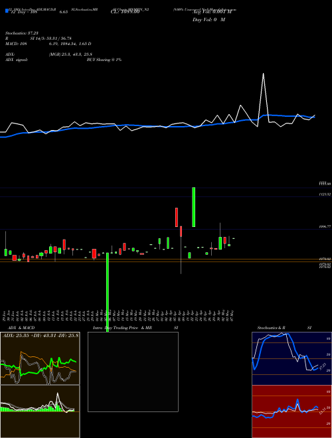Viewport: 332px width, 438px height.
Task: Click the 'BUY Slowing @ 1%' signal text
Action: click(104, 60)
